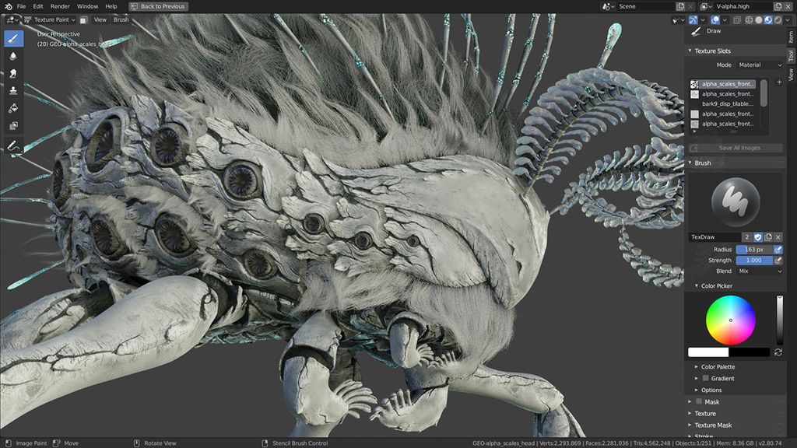Expand the Color Palette section
The height and width of the screenshot is (448, 797).
click(x=718, y=366)
